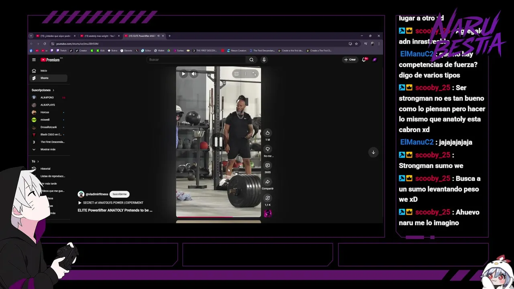The height and width of the screenshot is (289, 514).
Task: Install app icon in address bar
Action: [350, 44]
